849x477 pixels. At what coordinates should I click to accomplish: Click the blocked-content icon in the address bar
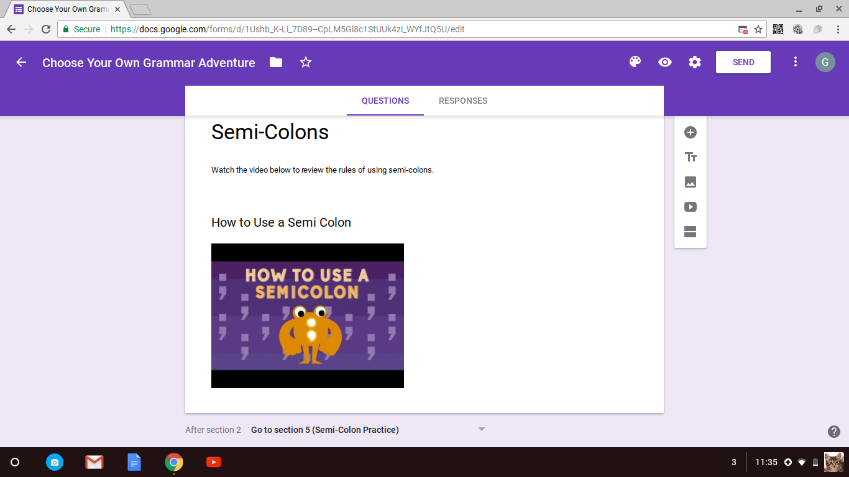[742, 29]
